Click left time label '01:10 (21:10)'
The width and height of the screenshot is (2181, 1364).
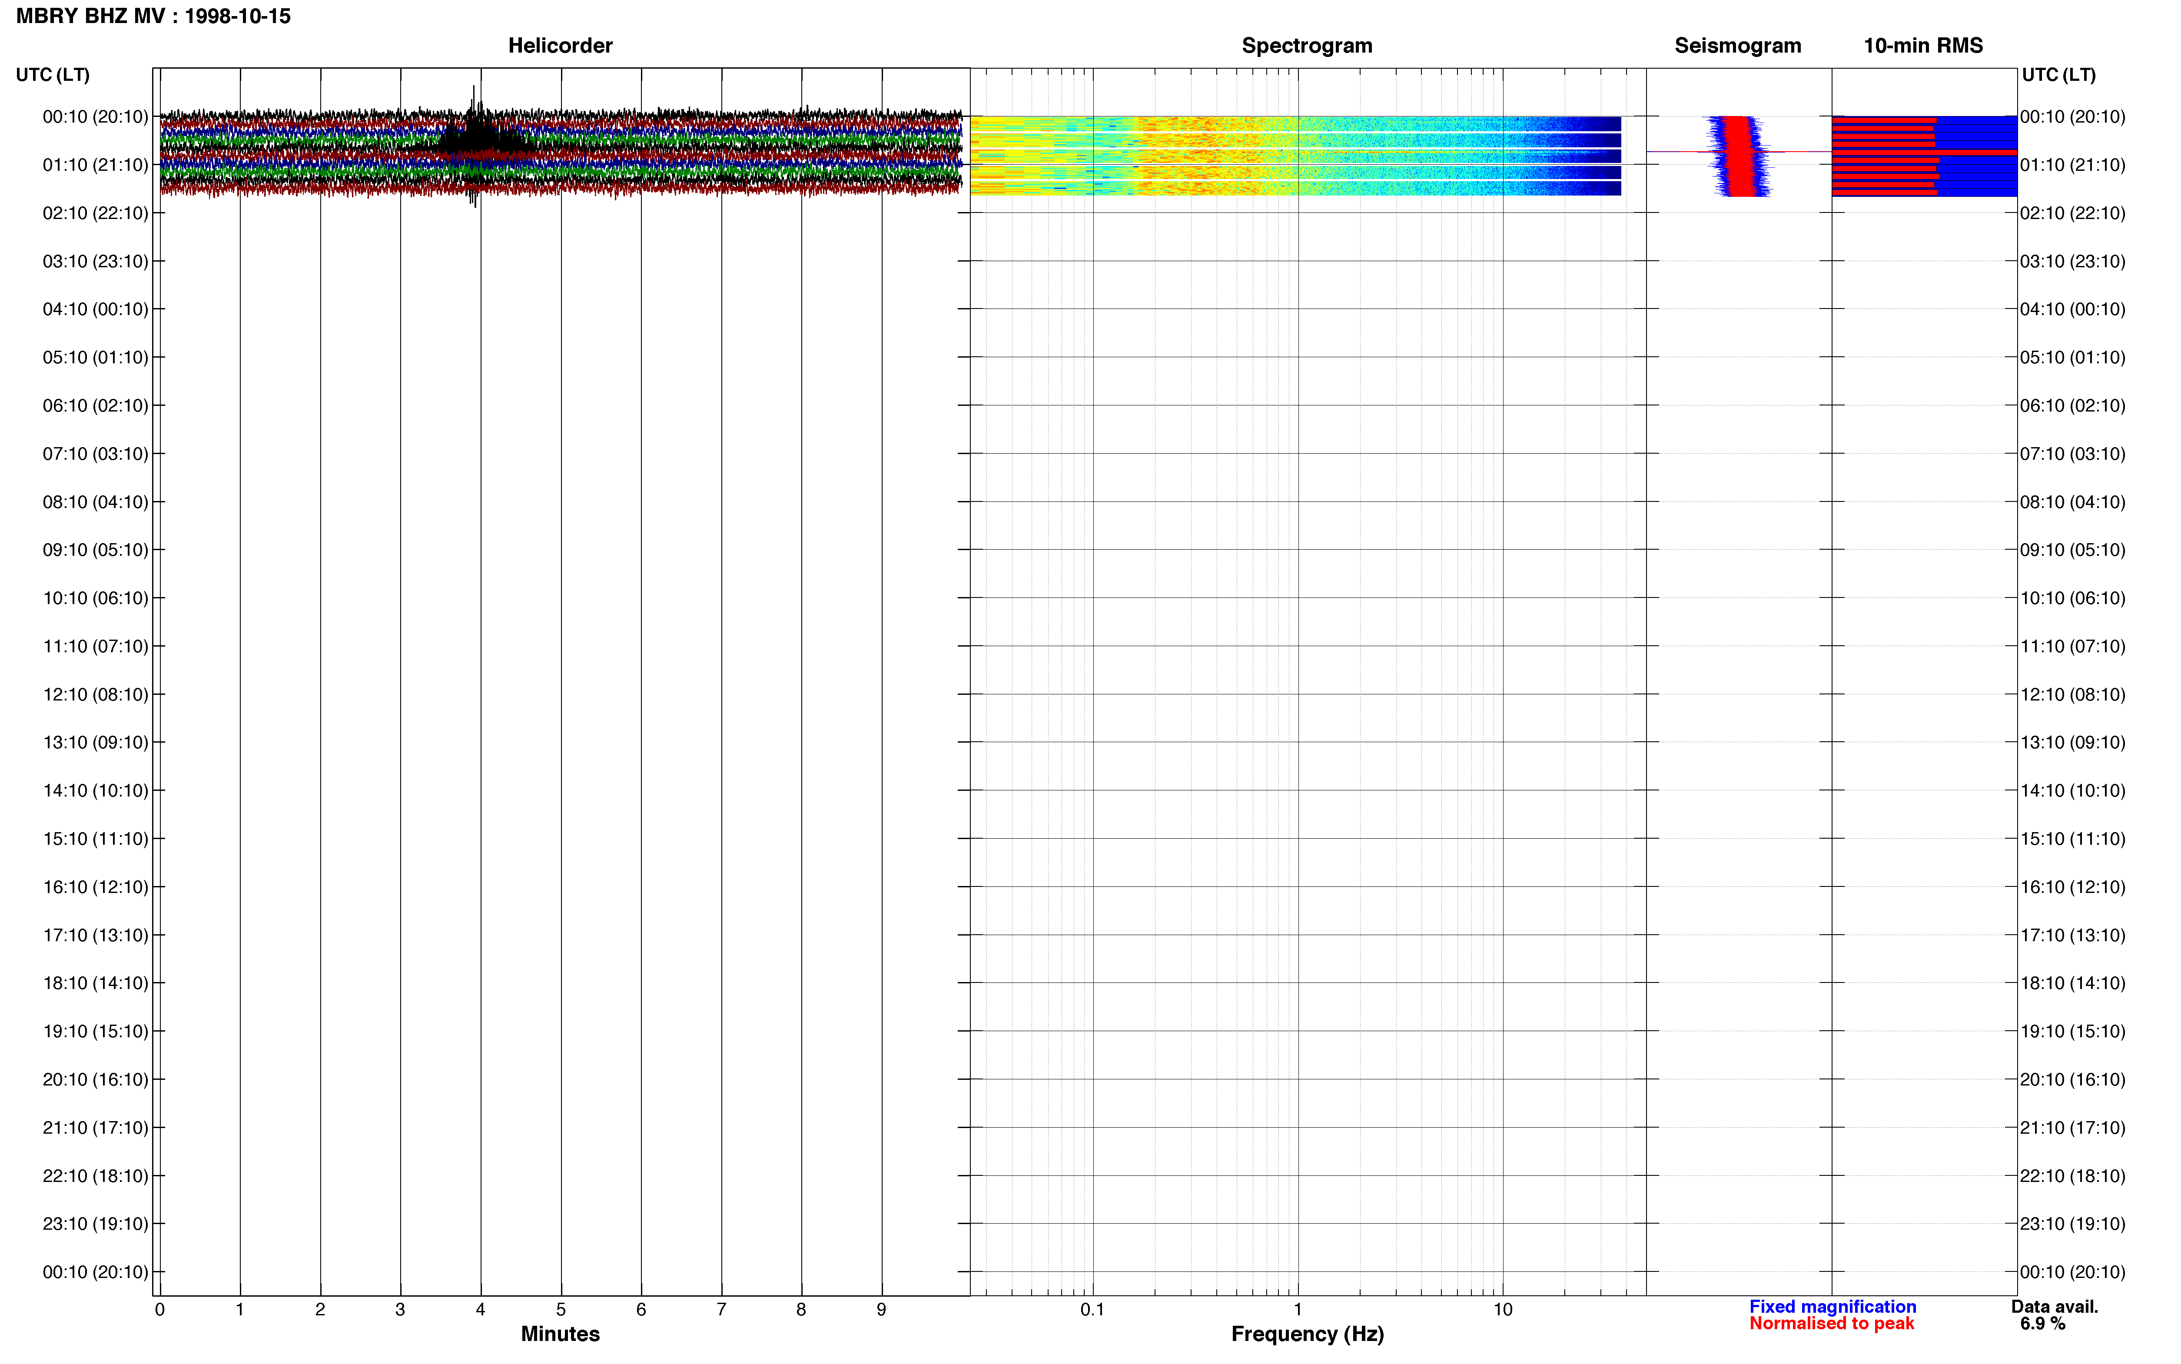[96, 165]
